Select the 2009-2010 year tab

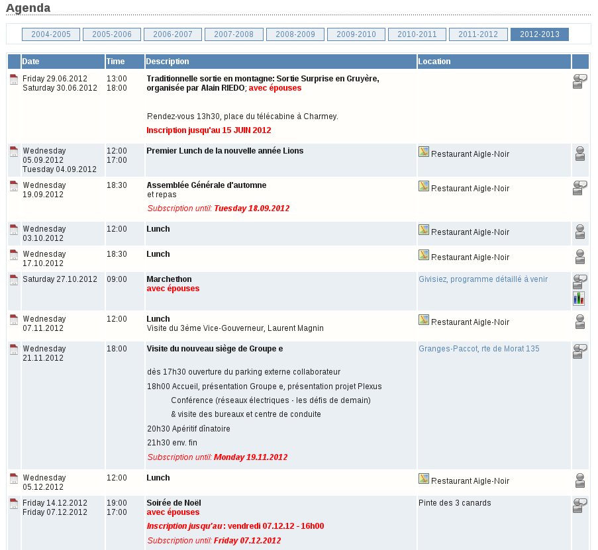tap(356, 34)
